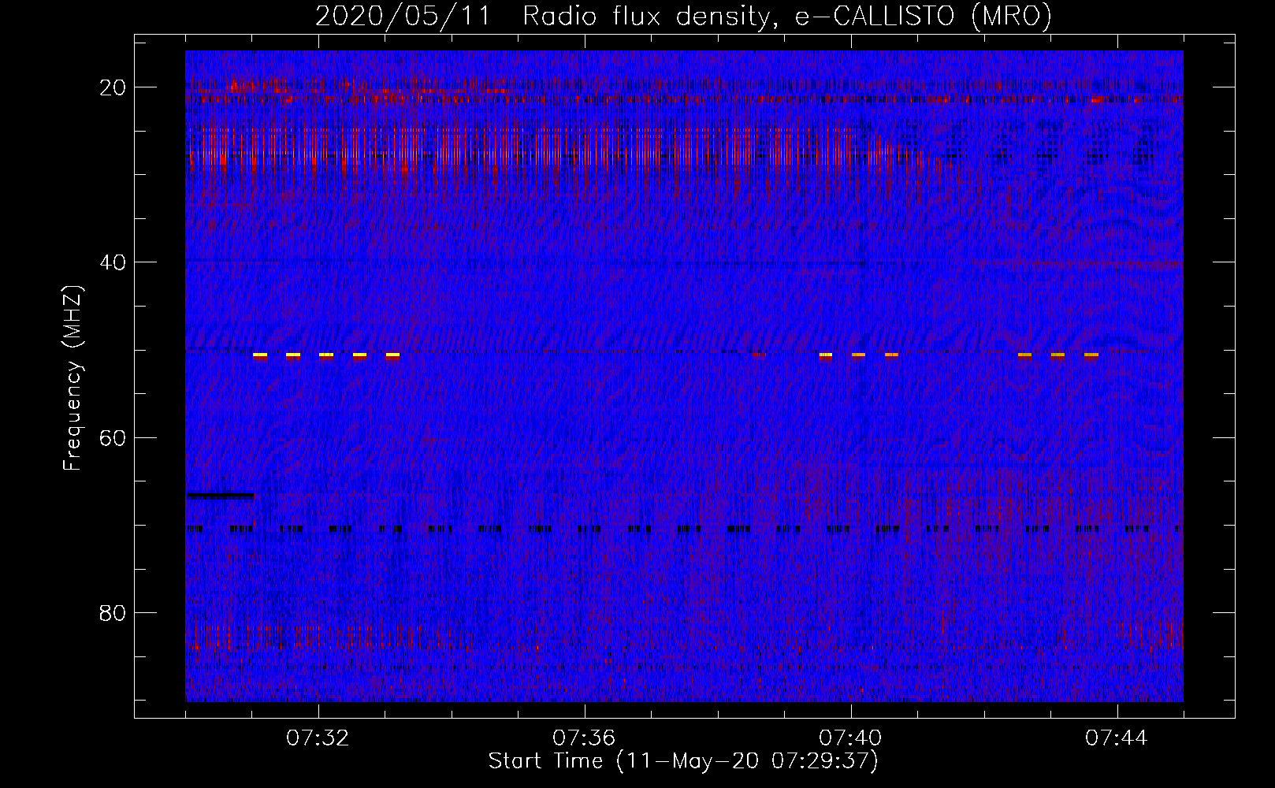The image size is (1275, 788).
Task: Click the "Frequency (MHZ)" y-axis label
Action: tap(72, 378)
